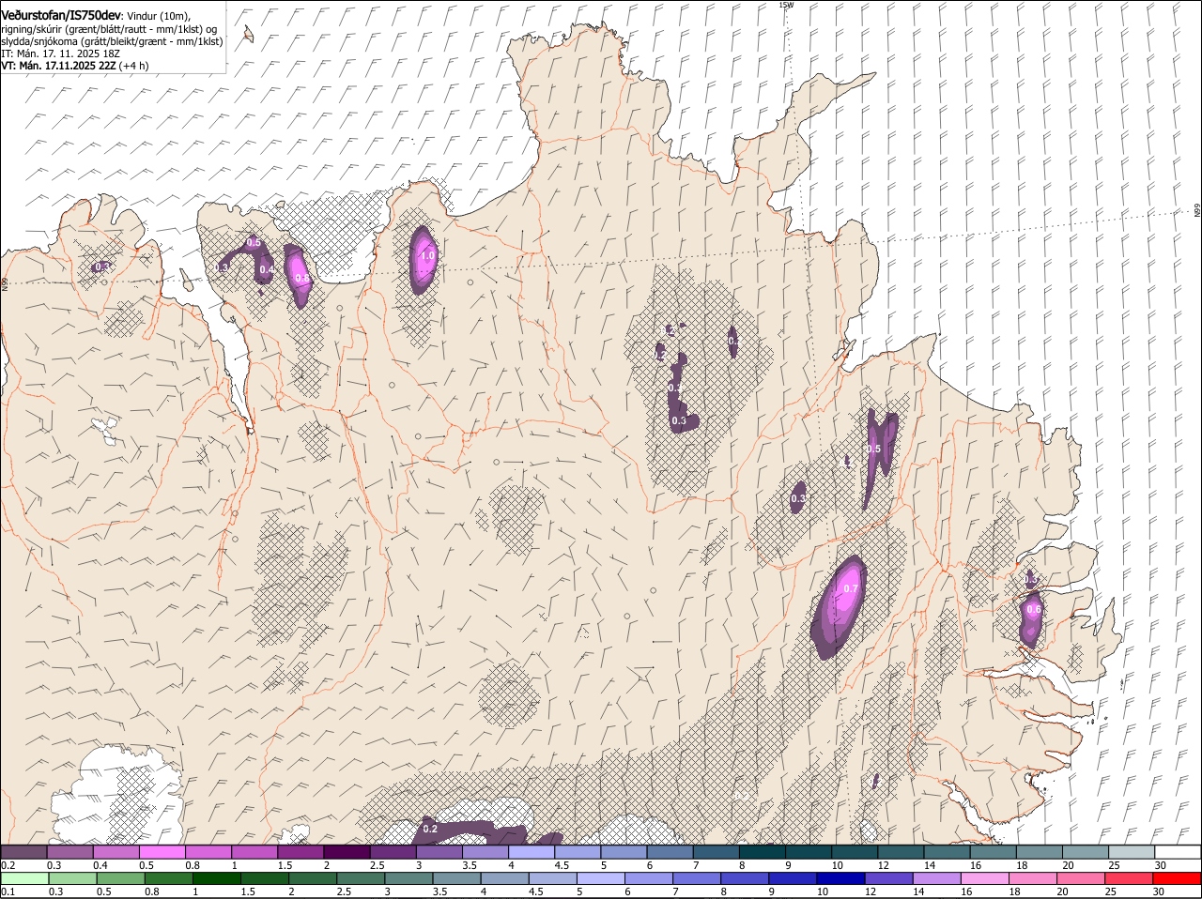This screenshot has height=899, width=1202.
Task: Select the palest green swatch between 0.1 and 0.3
Action: point(24,878)
